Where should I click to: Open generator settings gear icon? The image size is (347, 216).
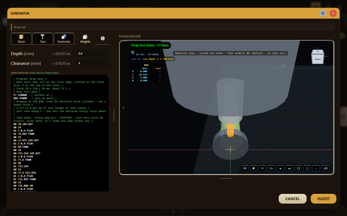(323, 13)
